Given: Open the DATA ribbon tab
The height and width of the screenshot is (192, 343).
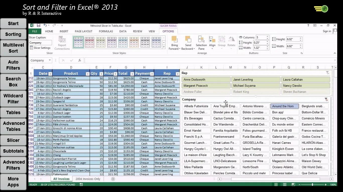Looking at the screenshot, I should pos(123,31).
